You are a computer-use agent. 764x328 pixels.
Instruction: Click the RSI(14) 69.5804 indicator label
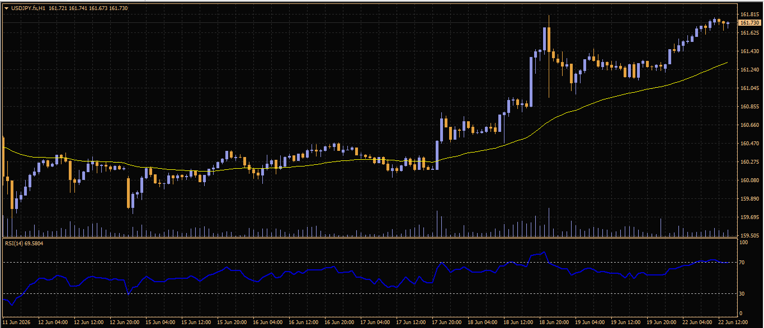(24, 244)
